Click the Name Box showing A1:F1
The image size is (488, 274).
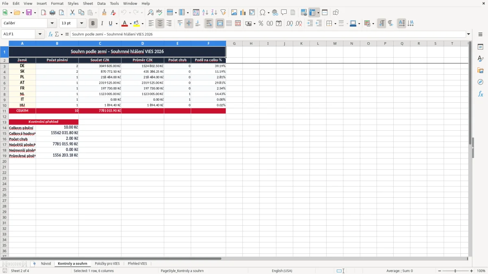[x=20, y=34]
